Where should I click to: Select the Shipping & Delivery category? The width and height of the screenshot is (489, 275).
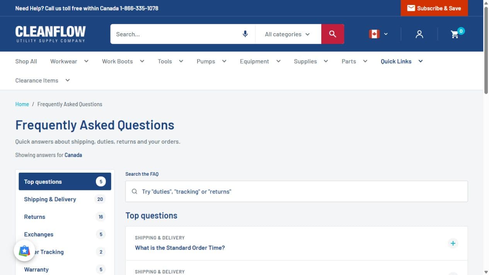(x=65, y=199)
